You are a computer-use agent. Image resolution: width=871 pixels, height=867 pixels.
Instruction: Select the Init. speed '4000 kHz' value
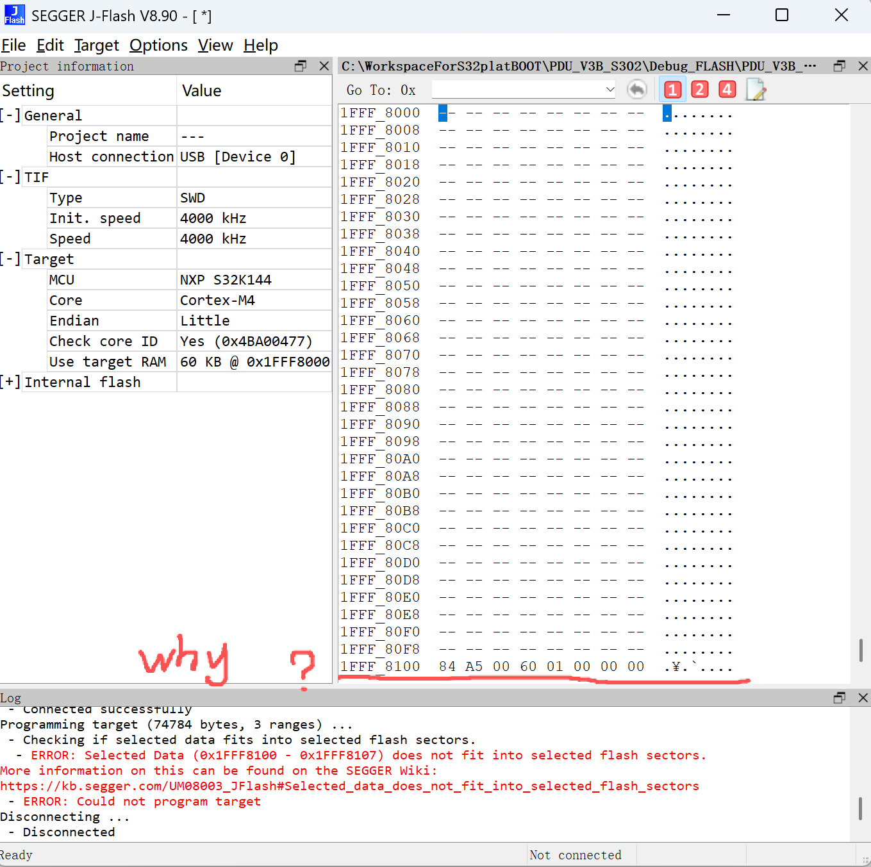coord(213,219)
